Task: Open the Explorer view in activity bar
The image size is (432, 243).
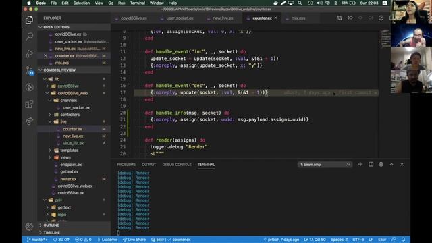Action: (29, 20)
